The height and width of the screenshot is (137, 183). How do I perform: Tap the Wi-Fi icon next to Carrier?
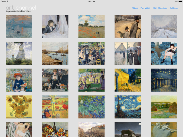[x=7, y=1]
